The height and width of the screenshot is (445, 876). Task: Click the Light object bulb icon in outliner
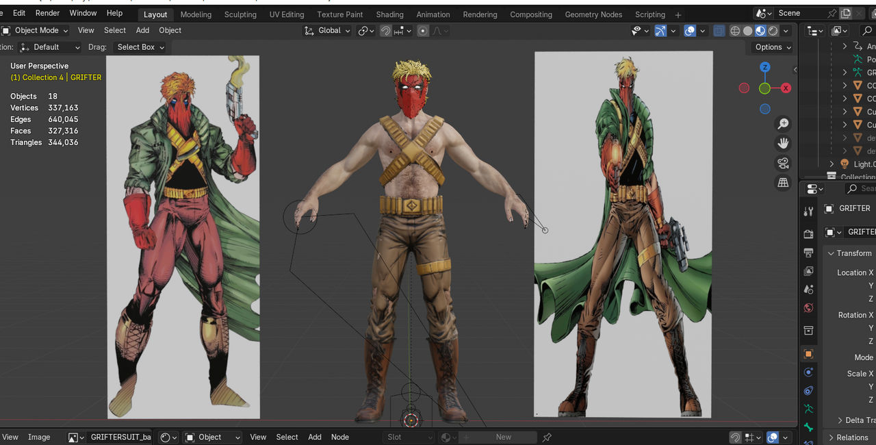845,164
